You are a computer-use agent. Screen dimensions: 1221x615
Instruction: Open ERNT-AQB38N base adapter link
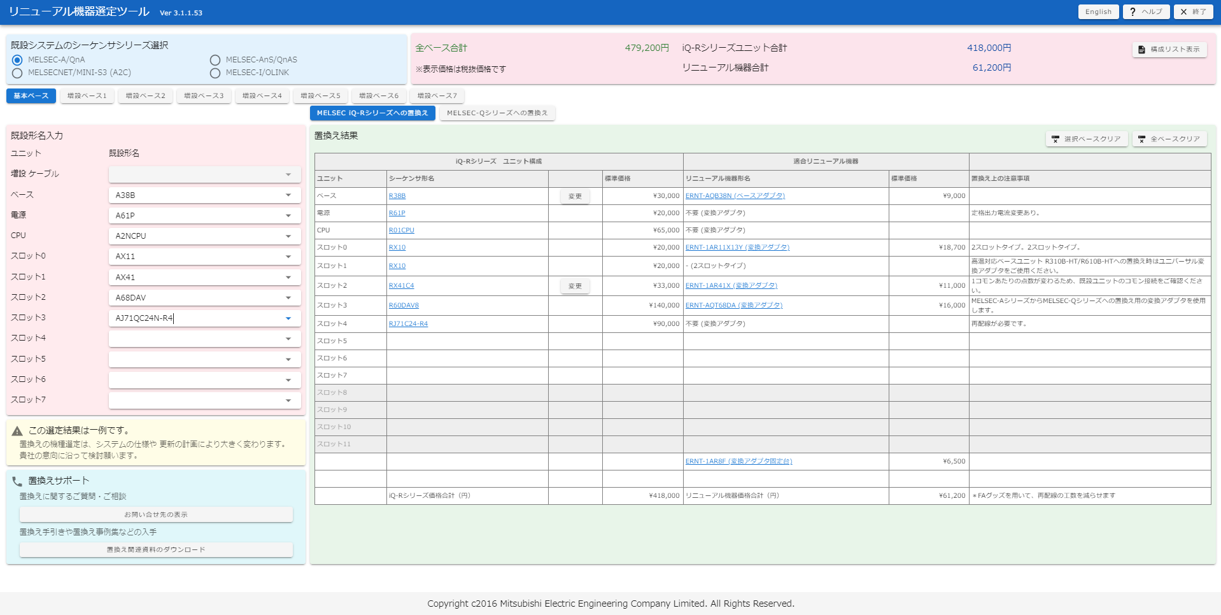click(735, 196)
